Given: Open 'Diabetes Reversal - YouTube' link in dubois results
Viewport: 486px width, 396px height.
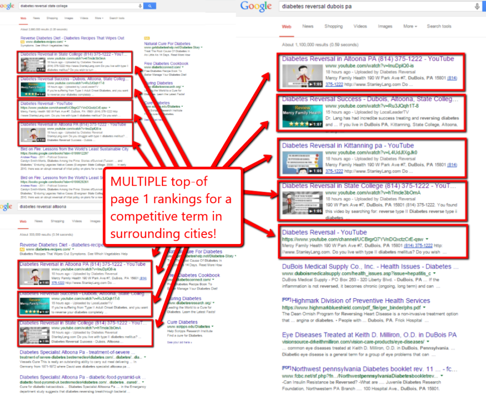Looking at the screenshot, I should (324, 232).
